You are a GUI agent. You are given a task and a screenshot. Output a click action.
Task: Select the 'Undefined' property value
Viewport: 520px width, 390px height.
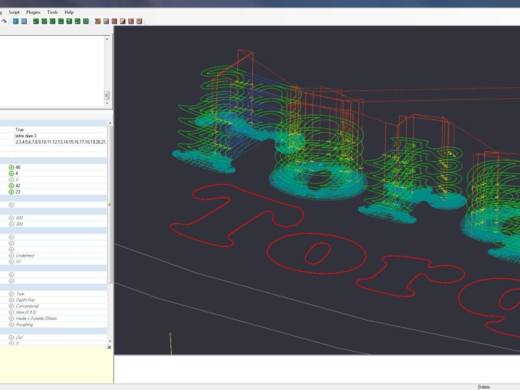point(25,255)
